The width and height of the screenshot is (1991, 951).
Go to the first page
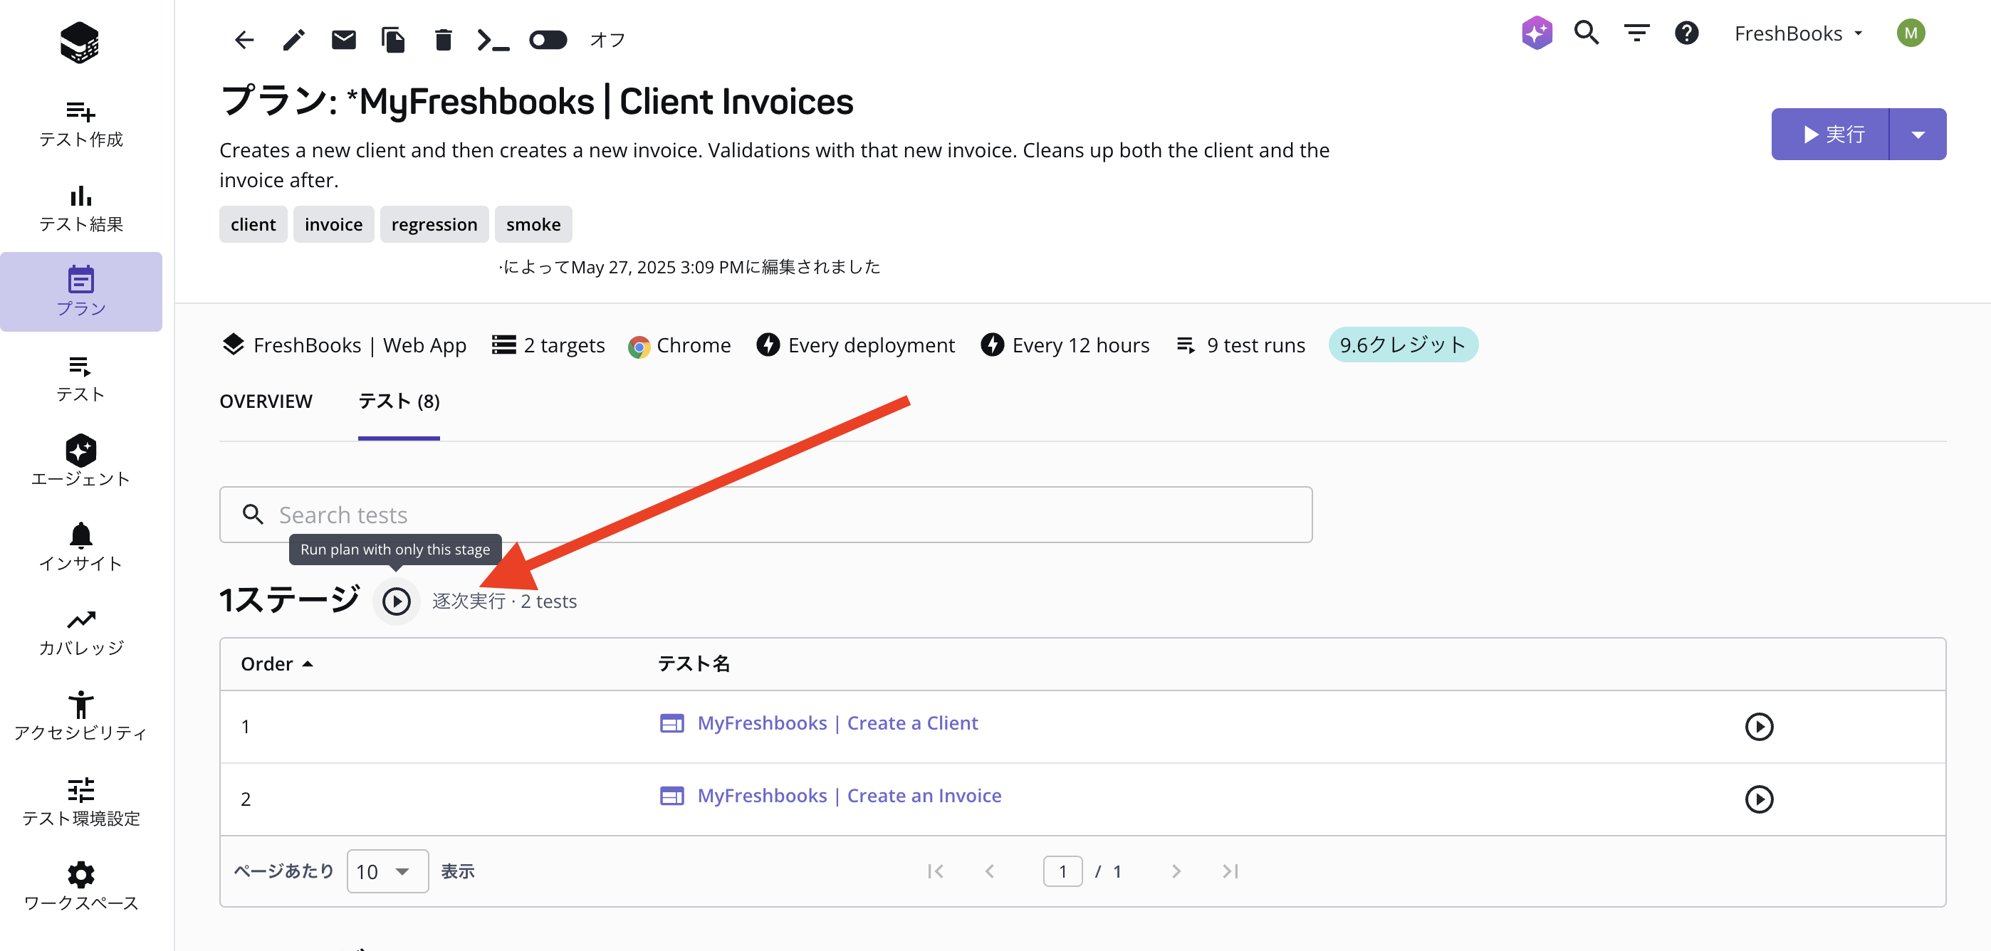[x=935, y=871]
